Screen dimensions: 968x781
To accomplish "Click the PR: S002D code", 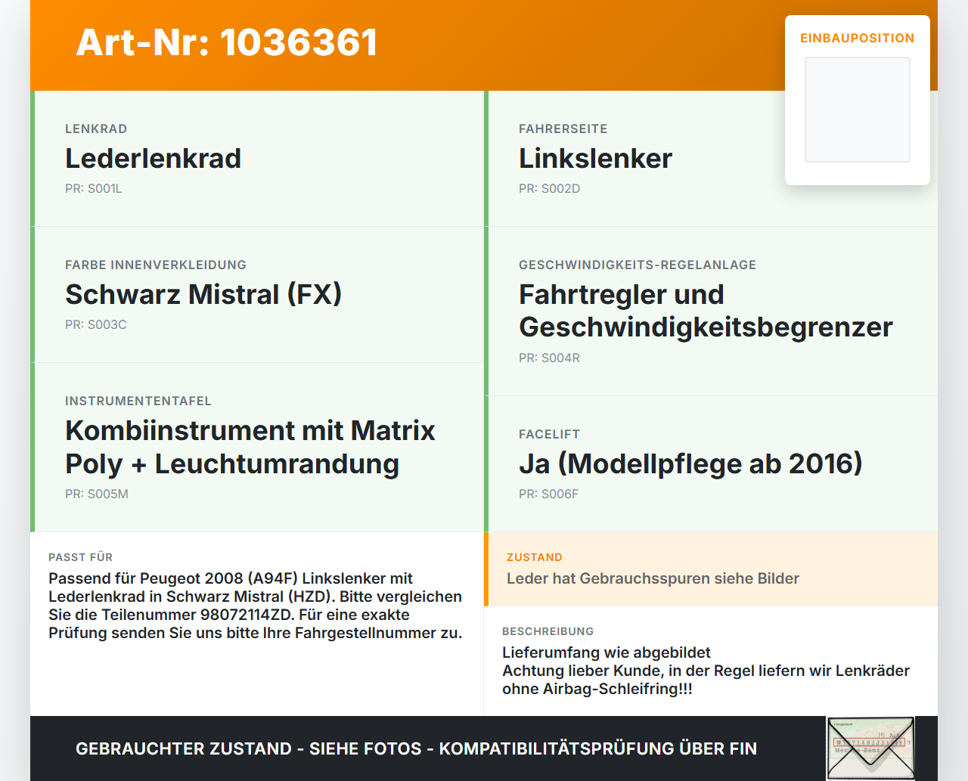I will pyautogui.click(x=550, y=189).
